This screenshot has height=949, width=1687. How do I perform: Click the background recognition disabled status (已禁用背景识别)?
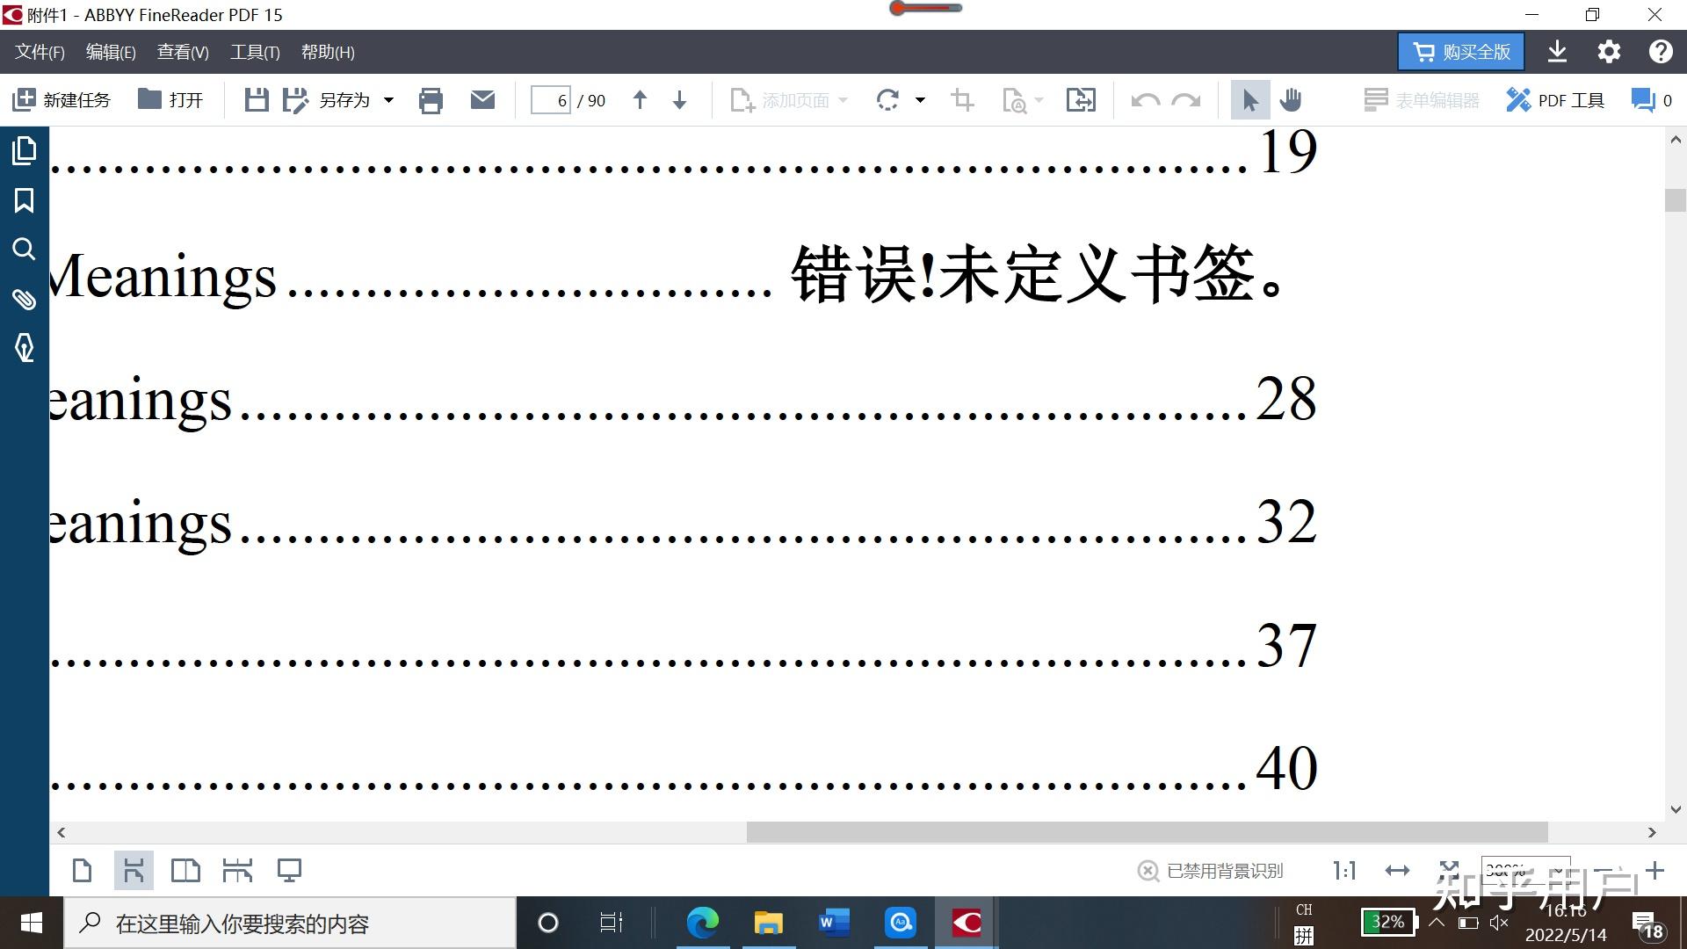pos(1210,871)
